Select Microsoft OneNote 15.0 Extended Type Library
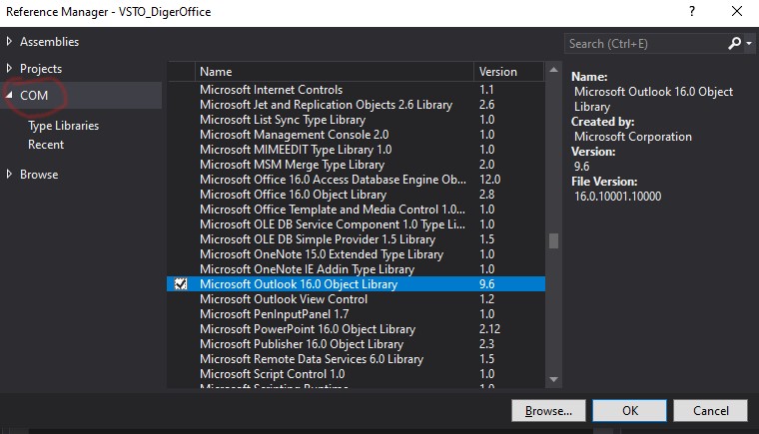759x434 pixels. tap(356, 254)
